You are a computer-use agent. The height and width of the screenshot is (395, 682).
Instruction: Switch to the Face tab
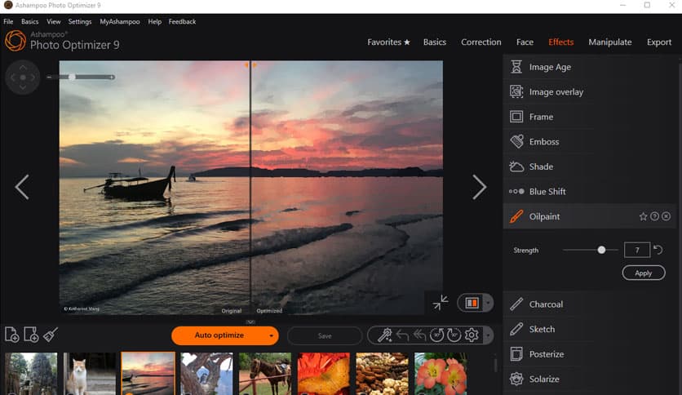[525, 42]
